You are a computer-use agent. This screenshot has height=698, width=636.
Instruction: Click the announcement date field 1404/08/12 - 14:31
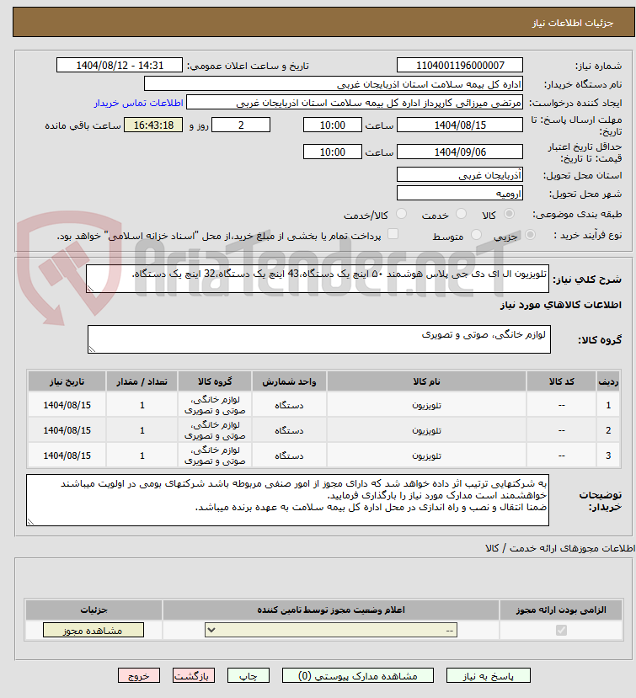point(120,65)
